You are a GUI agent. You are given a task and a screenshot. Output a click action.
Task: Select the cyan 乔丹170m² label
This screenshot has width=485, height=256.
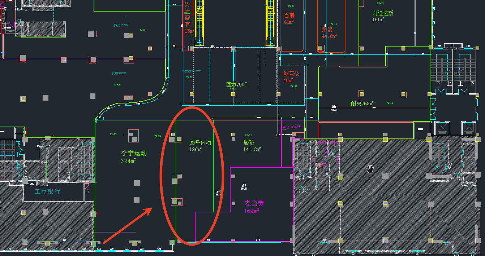click(x=121, y=25)
